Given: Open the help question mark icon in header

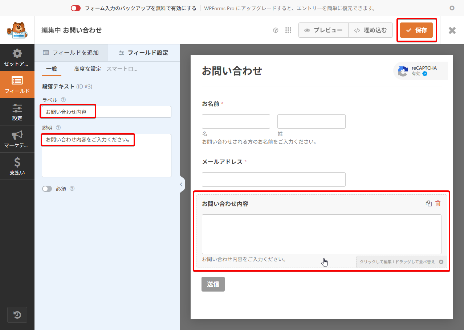Looking at the screenshot, I should [276, 30].
